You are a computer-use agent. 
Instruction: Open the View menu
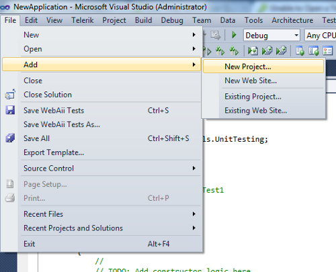pos(54,20)
